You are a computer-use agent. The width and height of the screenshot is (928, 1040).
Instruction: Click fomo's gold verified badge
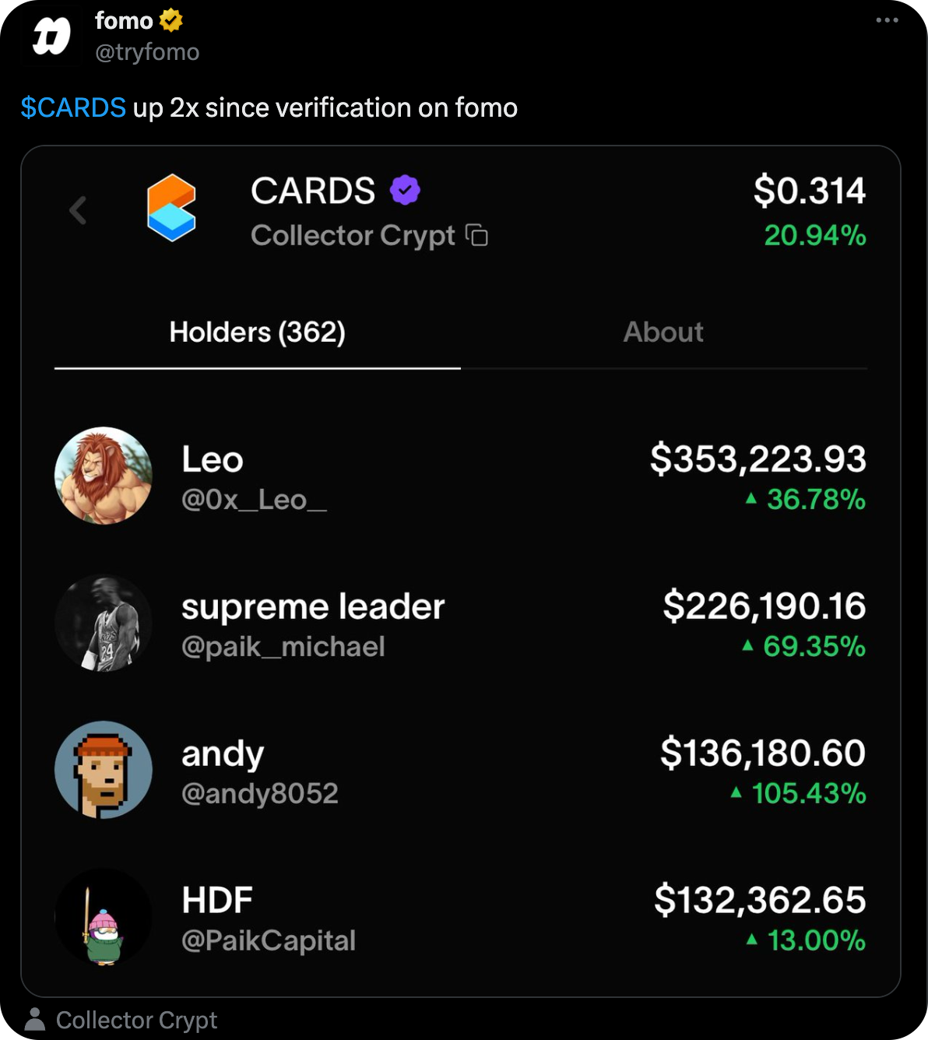171,20
